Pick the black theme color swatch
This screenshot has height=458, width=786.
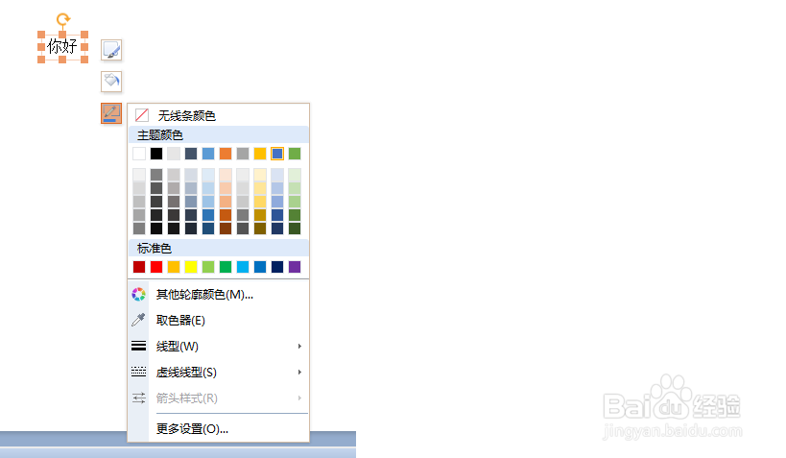[x=156, y=154]
